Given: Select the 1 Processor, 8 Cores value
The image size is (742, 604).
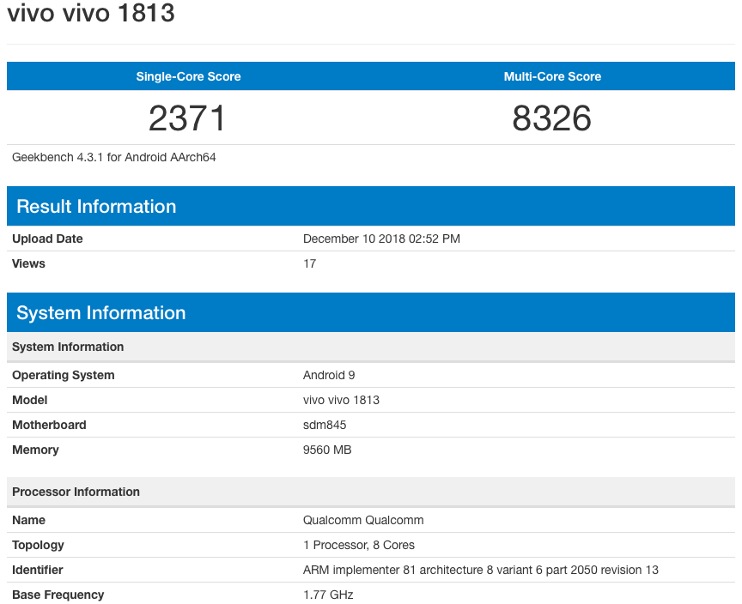Looking at the screenshot, I should pyautogui.click(x=359, y=546).
